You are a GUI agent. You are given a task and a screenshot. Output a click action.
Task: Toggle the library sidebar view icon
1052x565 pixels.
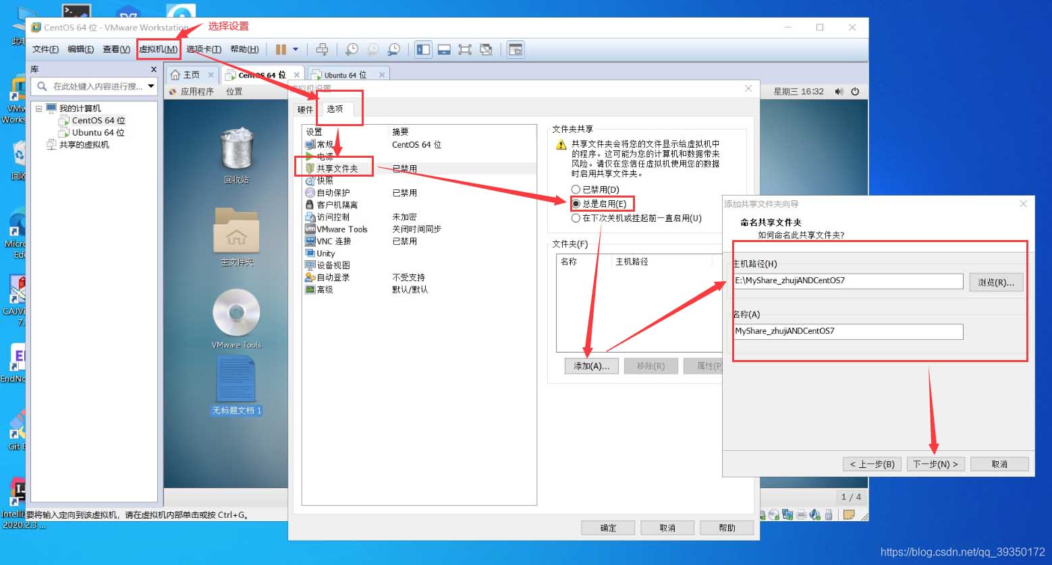[423, 49]
